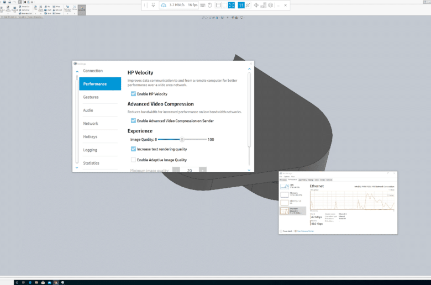Toggle full screen mode icon
The image size is (431, 285).
pos(232,5)
